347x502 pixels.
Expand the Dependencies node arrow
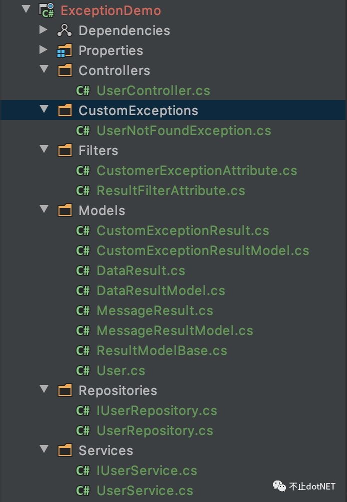(44, 30)
